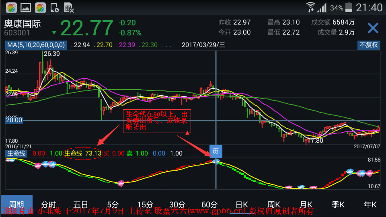Select the 60分 timeframe tab
Screen dimensions: 386x217
pos(209,204)
